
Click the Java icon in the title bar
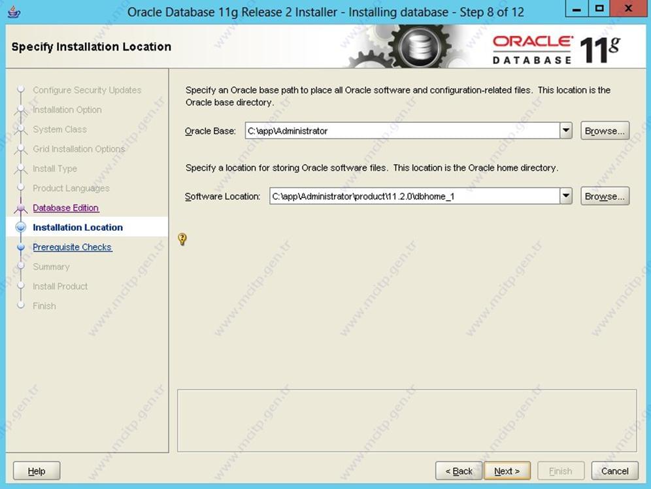coord(14,12)
